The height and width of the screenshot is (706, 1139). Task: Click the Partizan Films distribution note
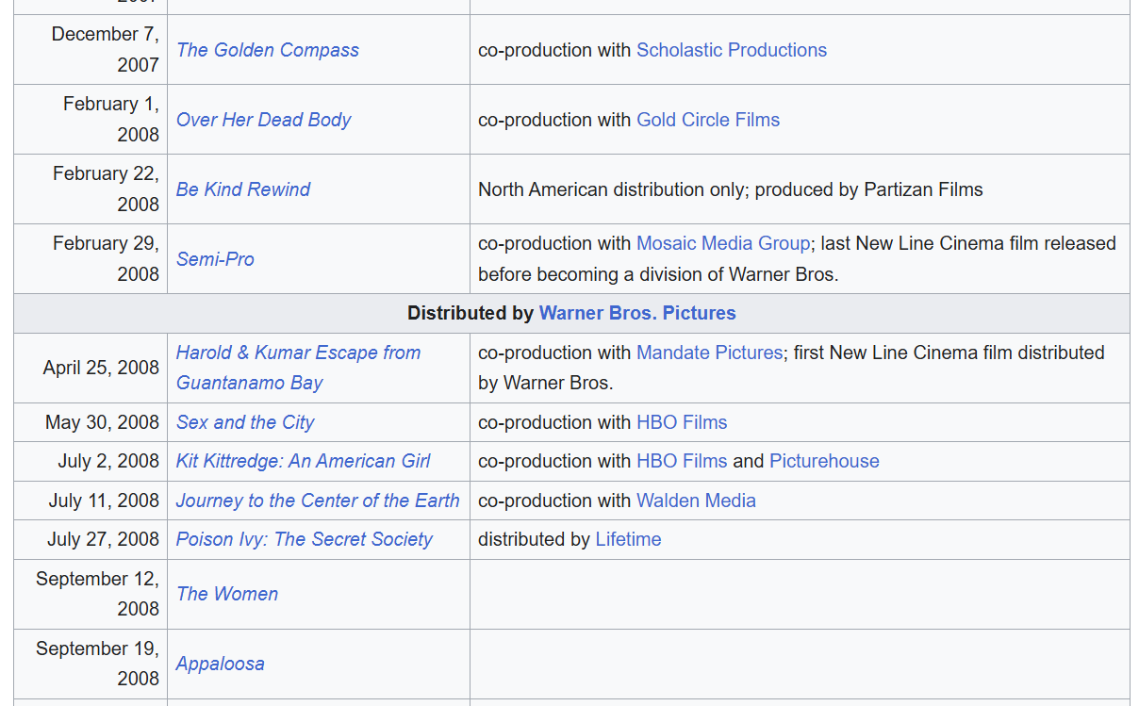coord(731,189)
